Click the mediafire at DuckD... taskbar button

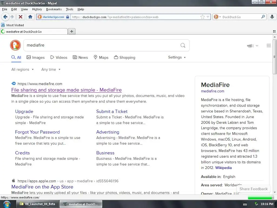pyautogui.click(x=81, y=204)
